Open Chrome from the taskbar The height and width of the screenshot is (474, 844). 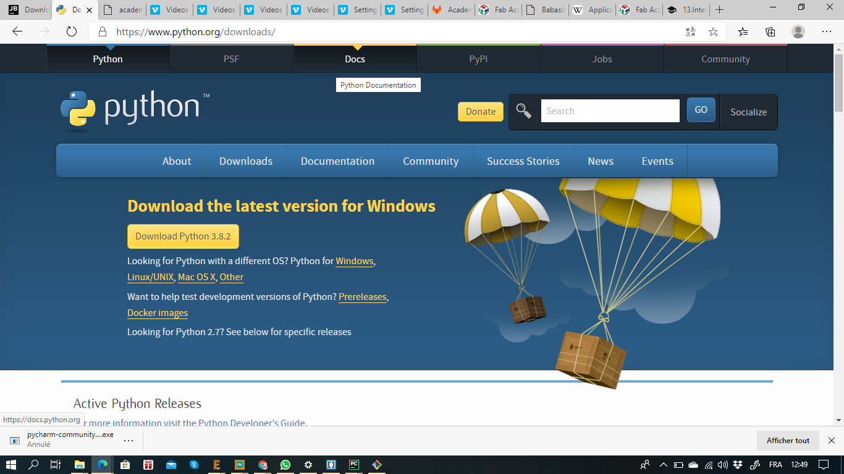[263, 465]
